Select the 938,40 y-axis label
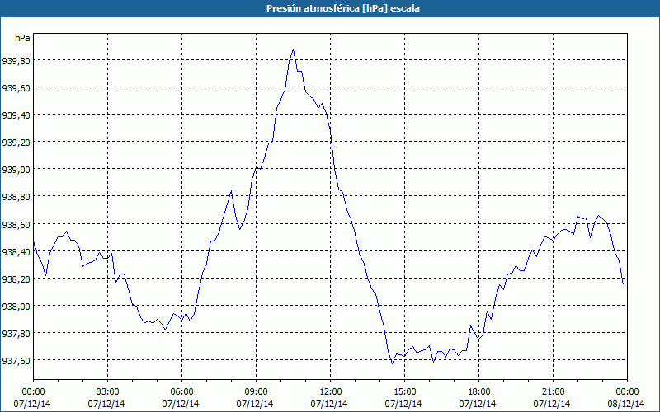660x412 pixels. [16, 252]
